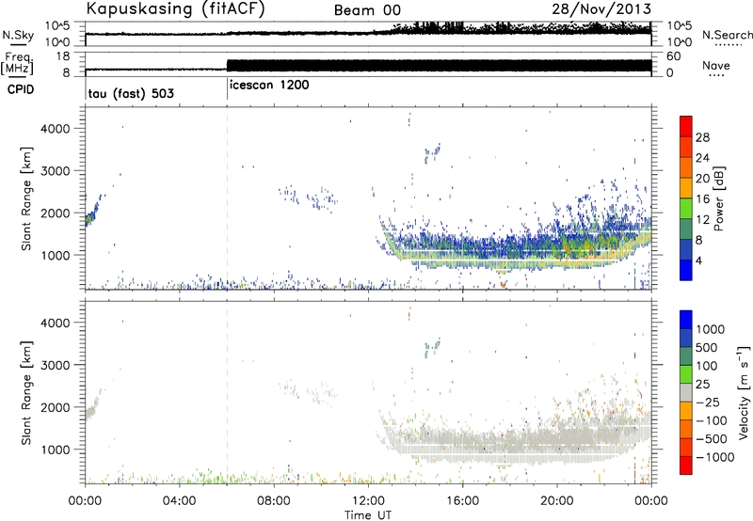Click the 'Power [dB]' colorbar title
Viewport: 753px width, 521px height.
pyautogui.click(x=719, y=198)
